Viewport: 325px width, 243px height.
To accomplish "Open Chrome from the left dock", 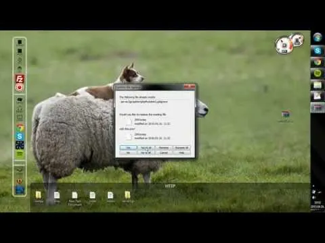I will coord(20,128).
